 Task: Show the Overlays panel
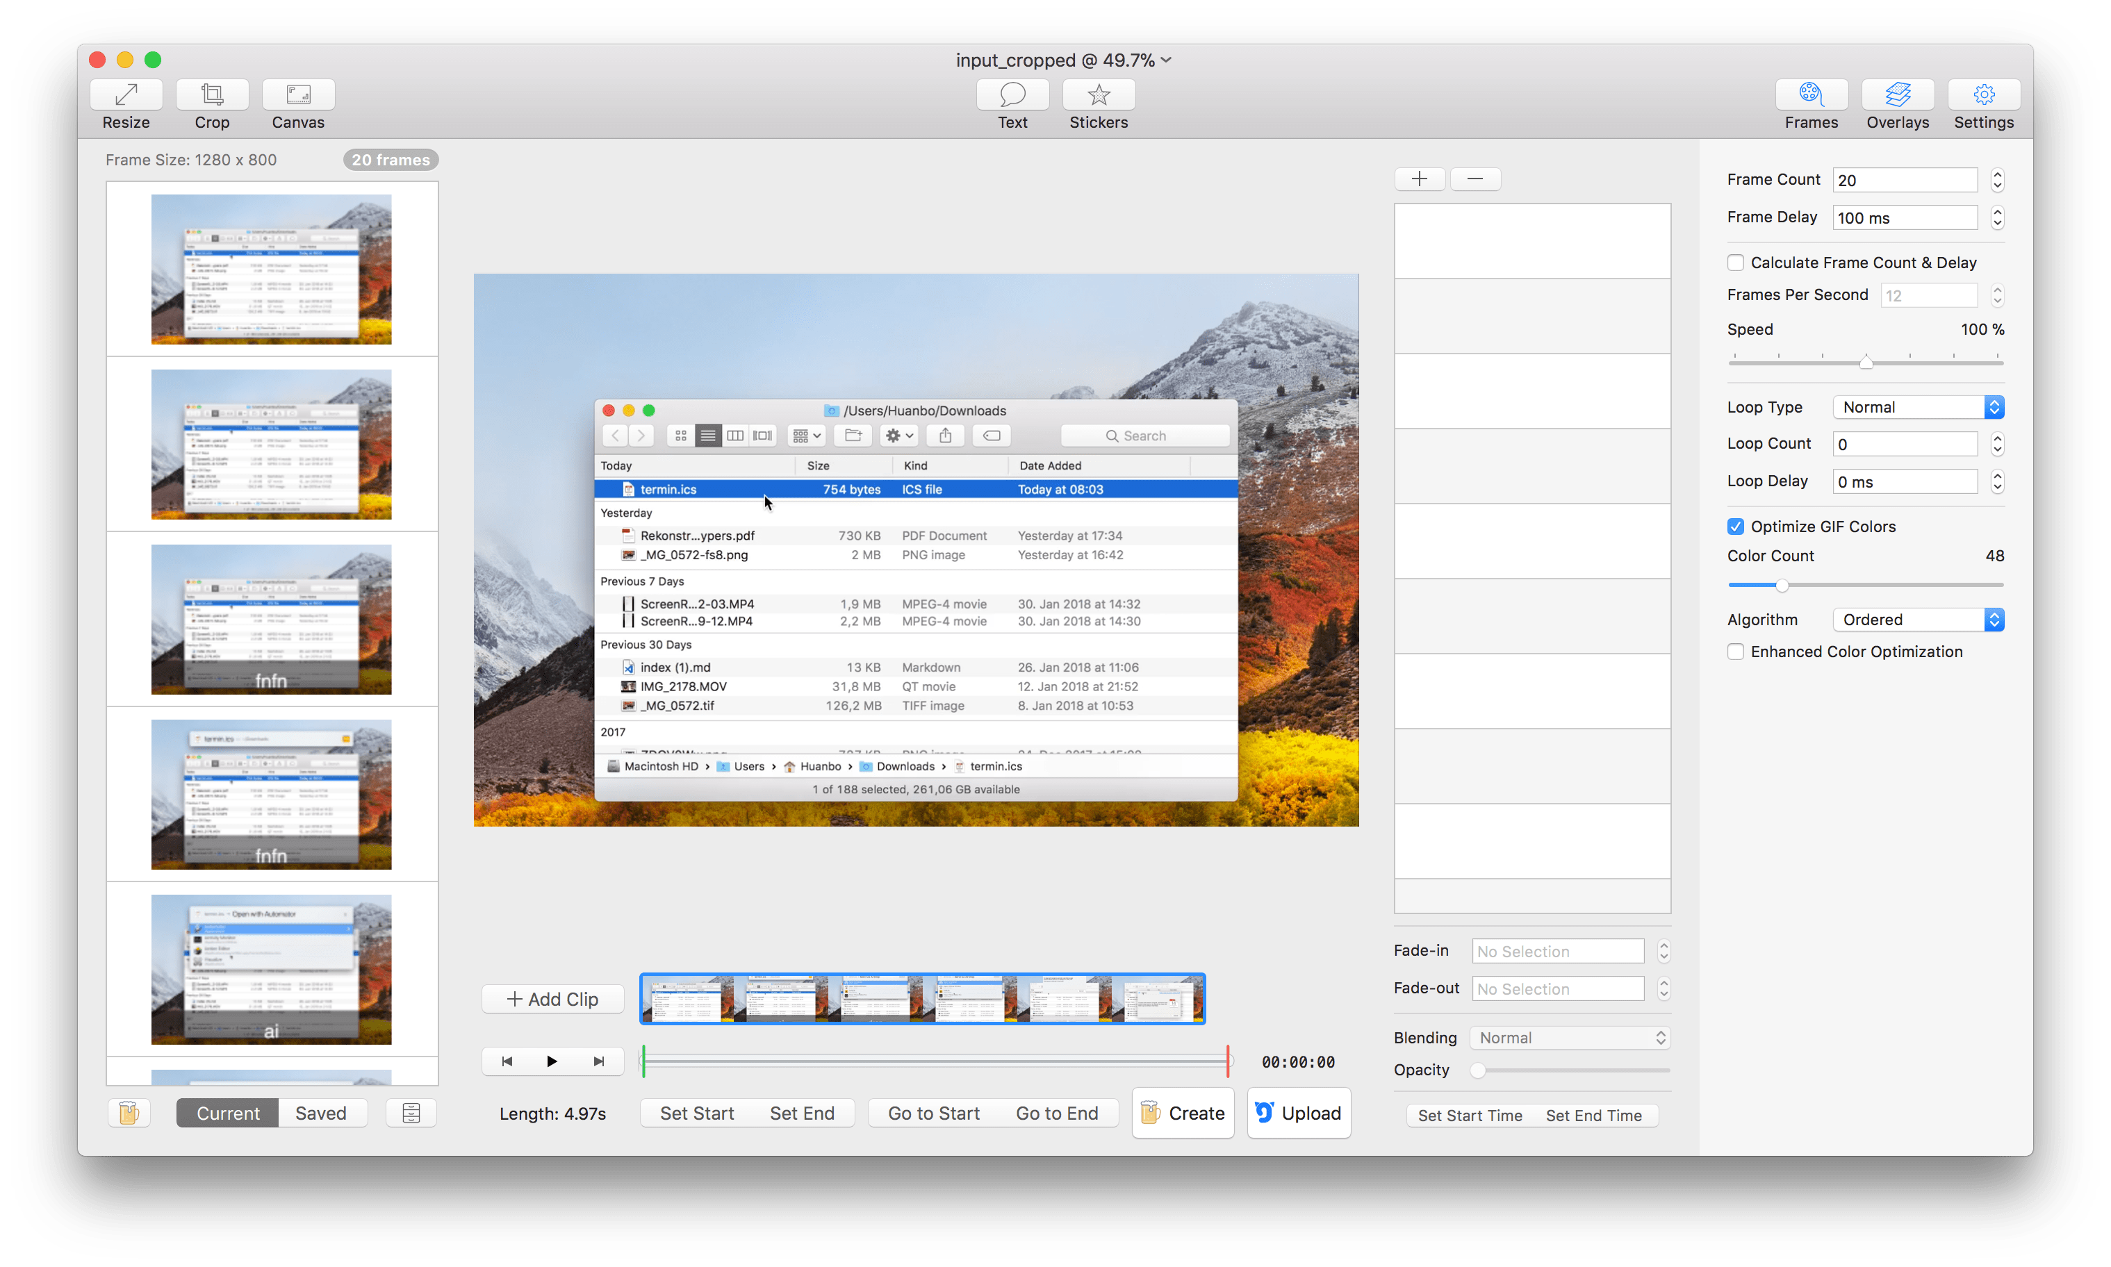tap(1897, 96)
